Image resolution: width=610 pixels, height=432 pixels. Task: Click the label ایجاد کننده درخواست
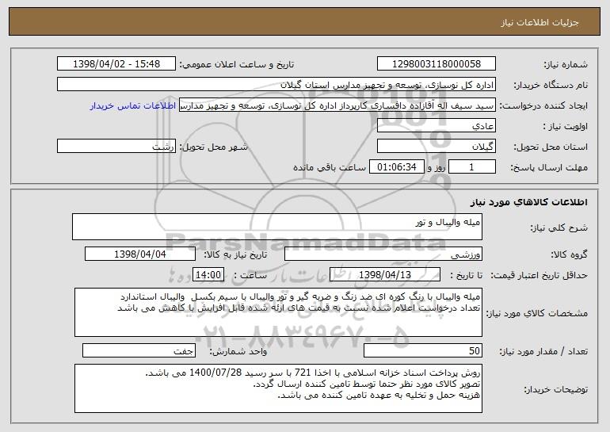543,106
